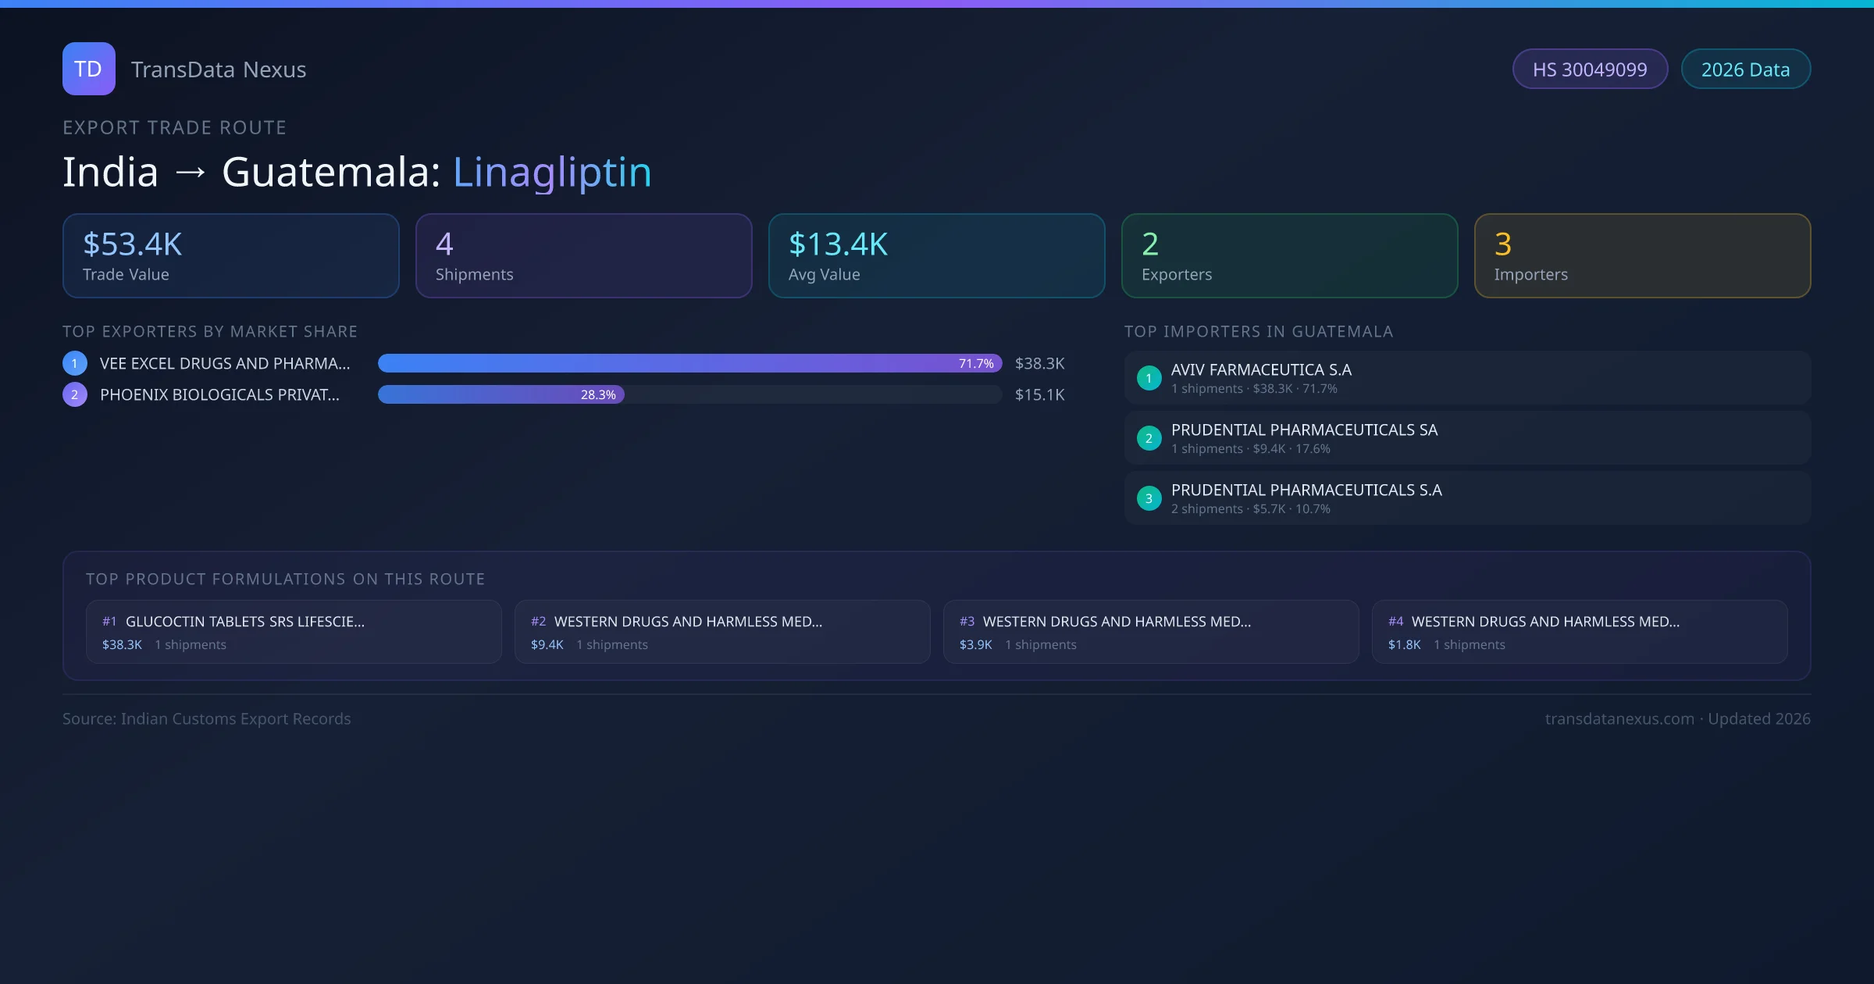Click the purple rank 2 exporter badge
The image size is (1874, 984).
(75, 394)
